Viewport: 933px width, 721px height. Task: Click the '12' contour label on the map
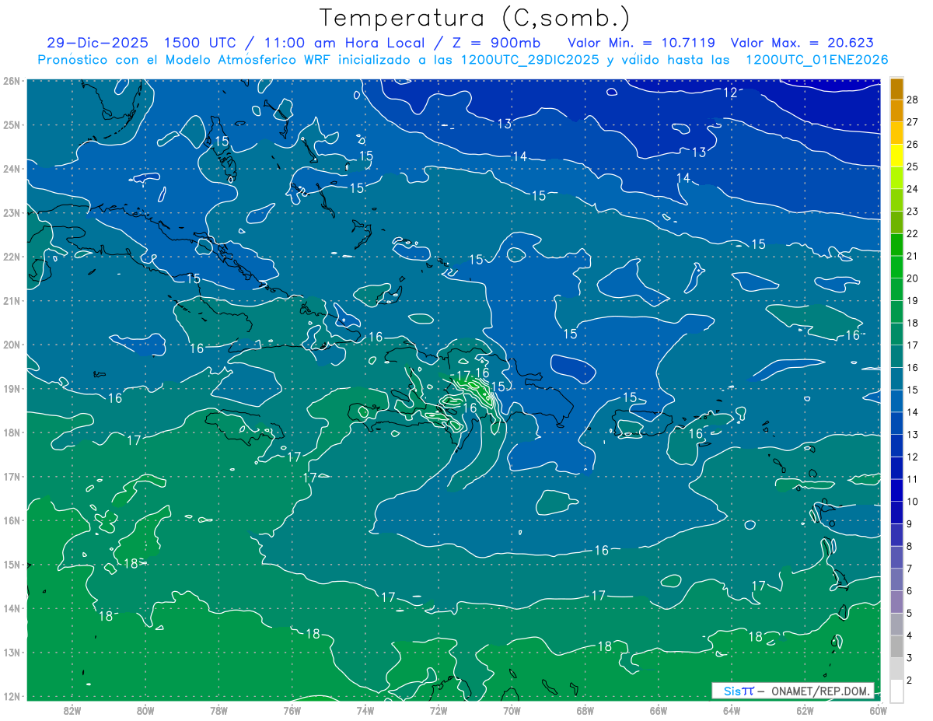[x=730, y=93]
